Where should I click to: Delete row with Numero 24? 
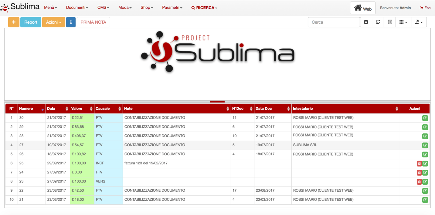pyautogui.click(x=419, y=173)
